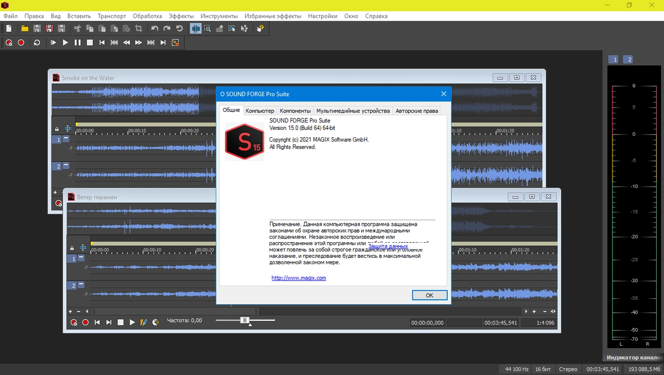The image size is (664, 375).
Task: Open the Инструменты menu
Action: (x=219, y=16)
